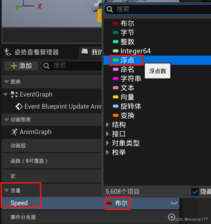Click the pose watch manager icon
The image size is (211, 224).
point(7,52)
